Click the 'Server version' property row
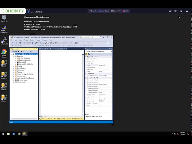The width and height of the screenshot is (192, 144). 99,101
